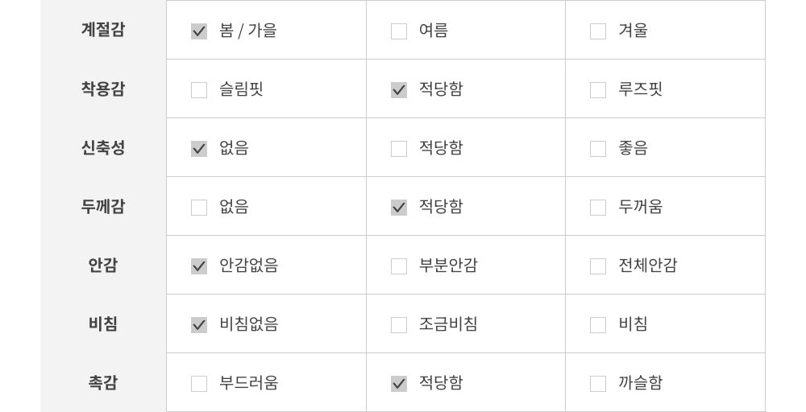
Task: Uncheck 적당함 in the 착용감 row
Action: coord(399,90)
